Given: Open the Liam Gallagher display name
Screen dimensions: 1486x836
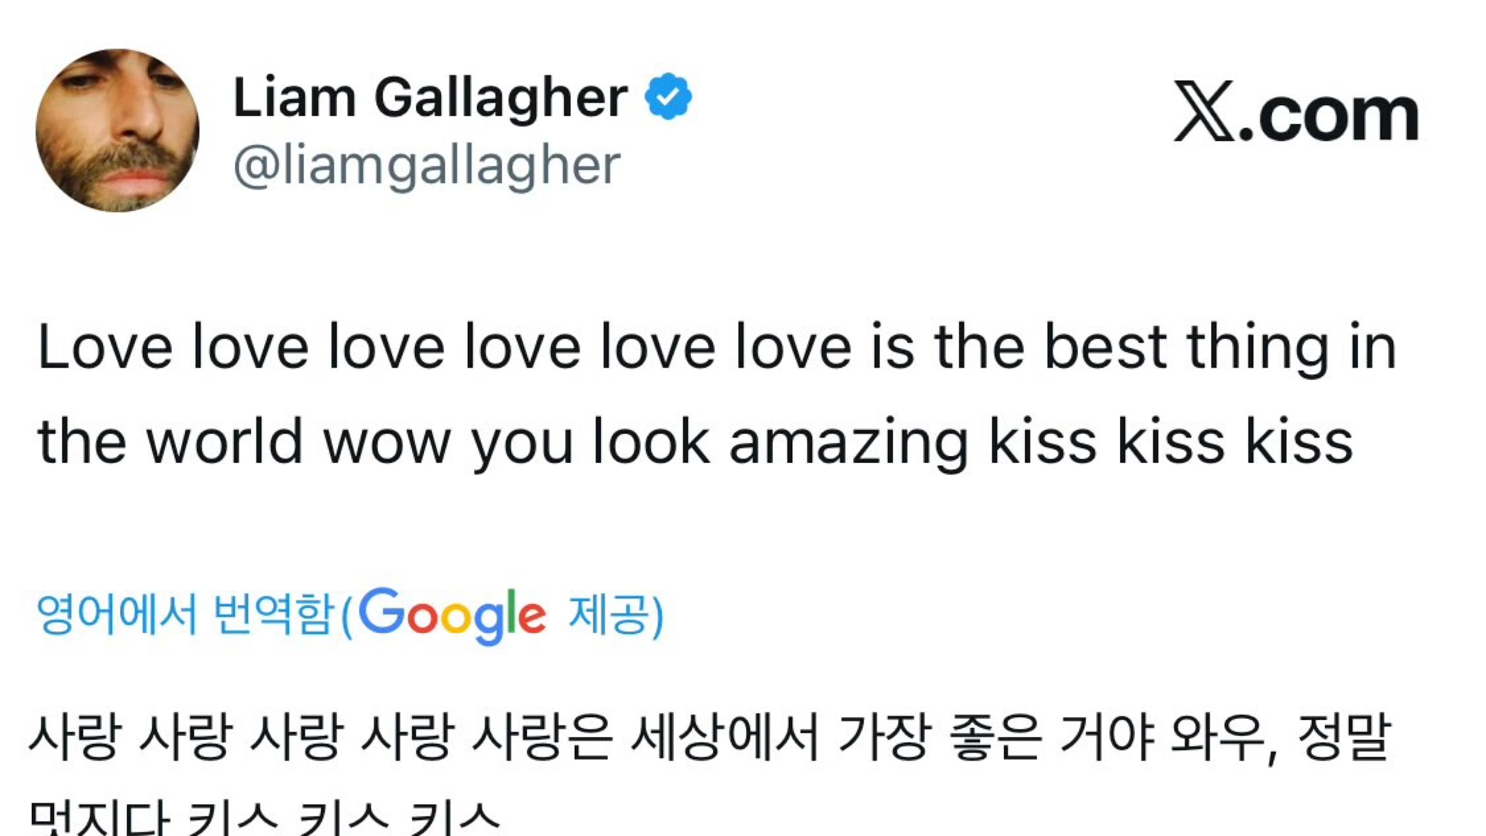Looking at the screenshot, I should point(430,98).
